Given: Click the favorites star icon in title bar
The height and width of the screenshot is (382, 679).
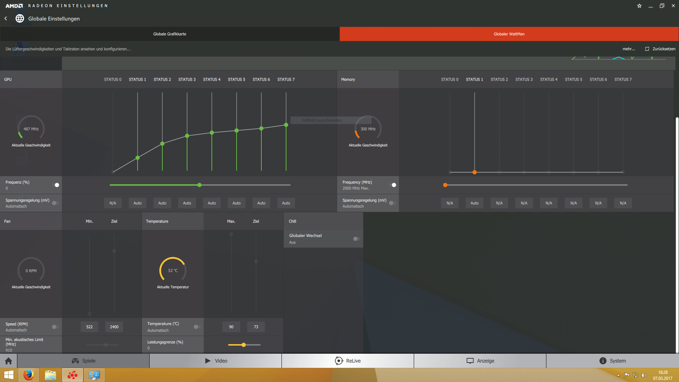Looking at the screenshot, I should tap(639, 6).
